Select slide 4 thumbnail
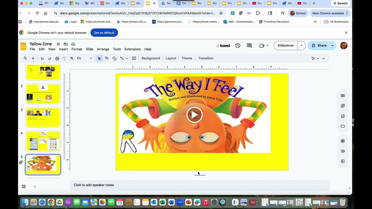Image resolution: width=372 pixels, height=209 pixels. 43,141
